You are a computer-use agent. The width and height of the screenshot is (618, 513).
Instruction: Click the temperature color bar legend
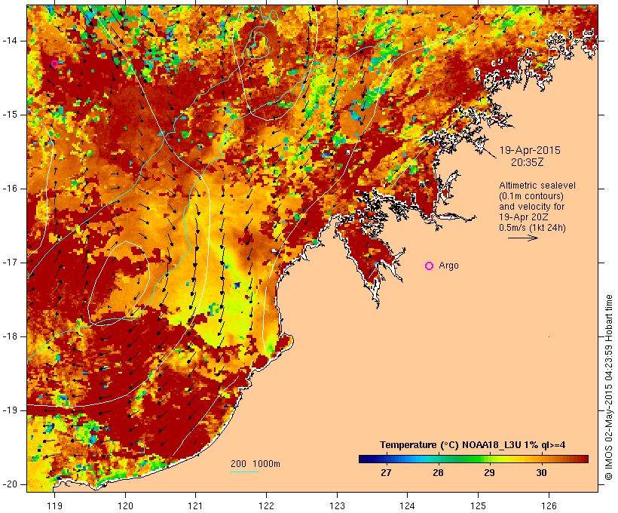tap(473, 459)
